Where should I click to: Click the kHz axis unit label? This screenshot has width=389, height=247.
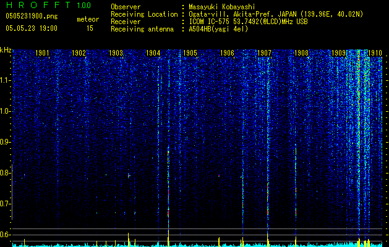[6, 50]
